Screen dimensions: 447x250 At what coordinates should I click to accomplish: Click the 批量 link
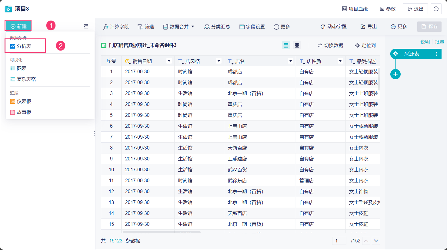(x=439, y=42)
